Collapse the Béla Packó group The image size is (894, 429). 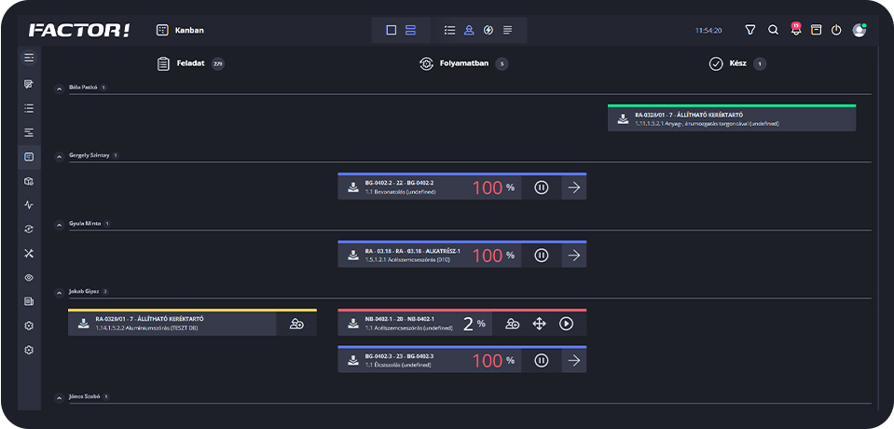[60, 89]
